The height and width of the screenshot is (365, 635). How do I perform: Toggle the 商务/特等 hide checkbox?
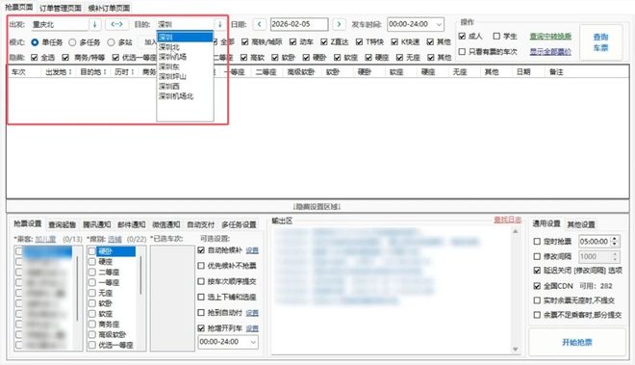[65, 58]
